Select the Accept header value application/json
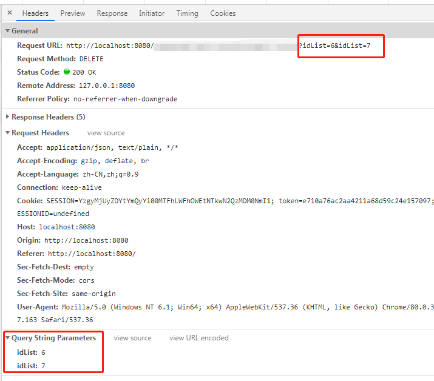This screenshot has width=434, height=381. pos(112,147)
